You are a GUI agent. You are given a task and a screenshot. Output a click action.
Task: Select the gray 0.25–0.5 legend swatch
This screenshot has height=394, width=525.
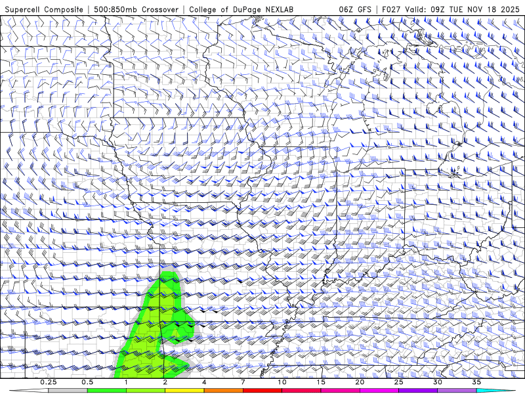pyautogui.click(x=68, y=391)
